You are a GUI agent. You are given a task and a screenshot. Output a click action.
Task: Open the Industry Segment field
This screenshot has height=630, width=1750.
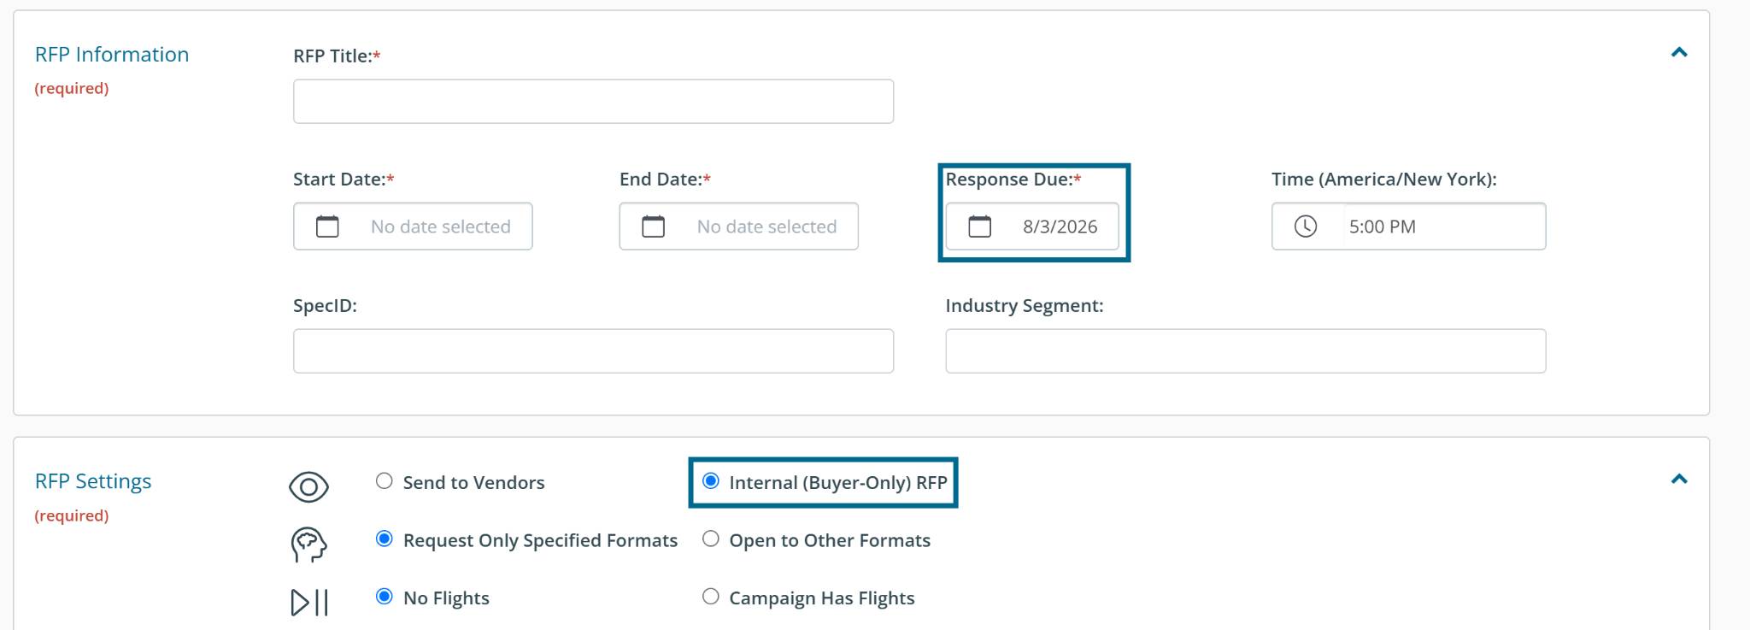click(x=1246, y=351)
